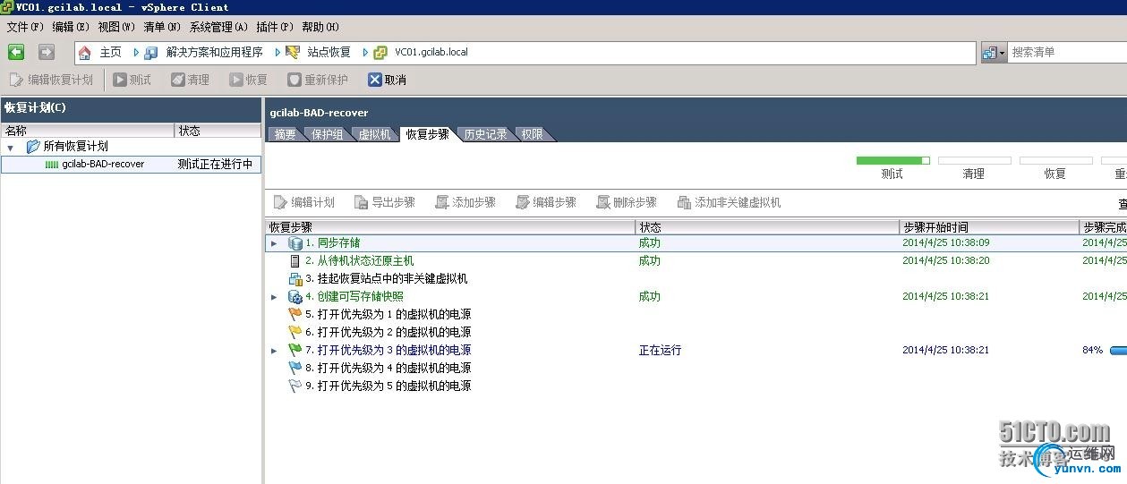This screenshot has width=1127, height=484.
Task: Click the 名称 column header
Action: click(x=88, y=131)
